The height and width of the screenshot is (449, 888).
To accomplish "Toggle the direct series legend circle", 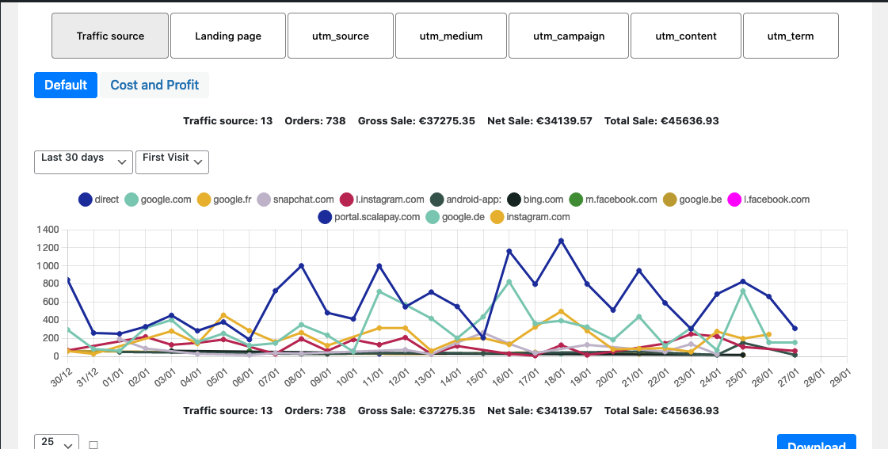I will [86, 200].
